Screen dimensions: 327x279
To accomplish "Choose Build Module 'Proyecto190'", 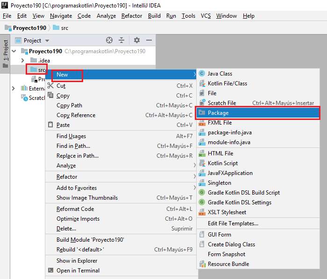I will click(x=121, y=240).
